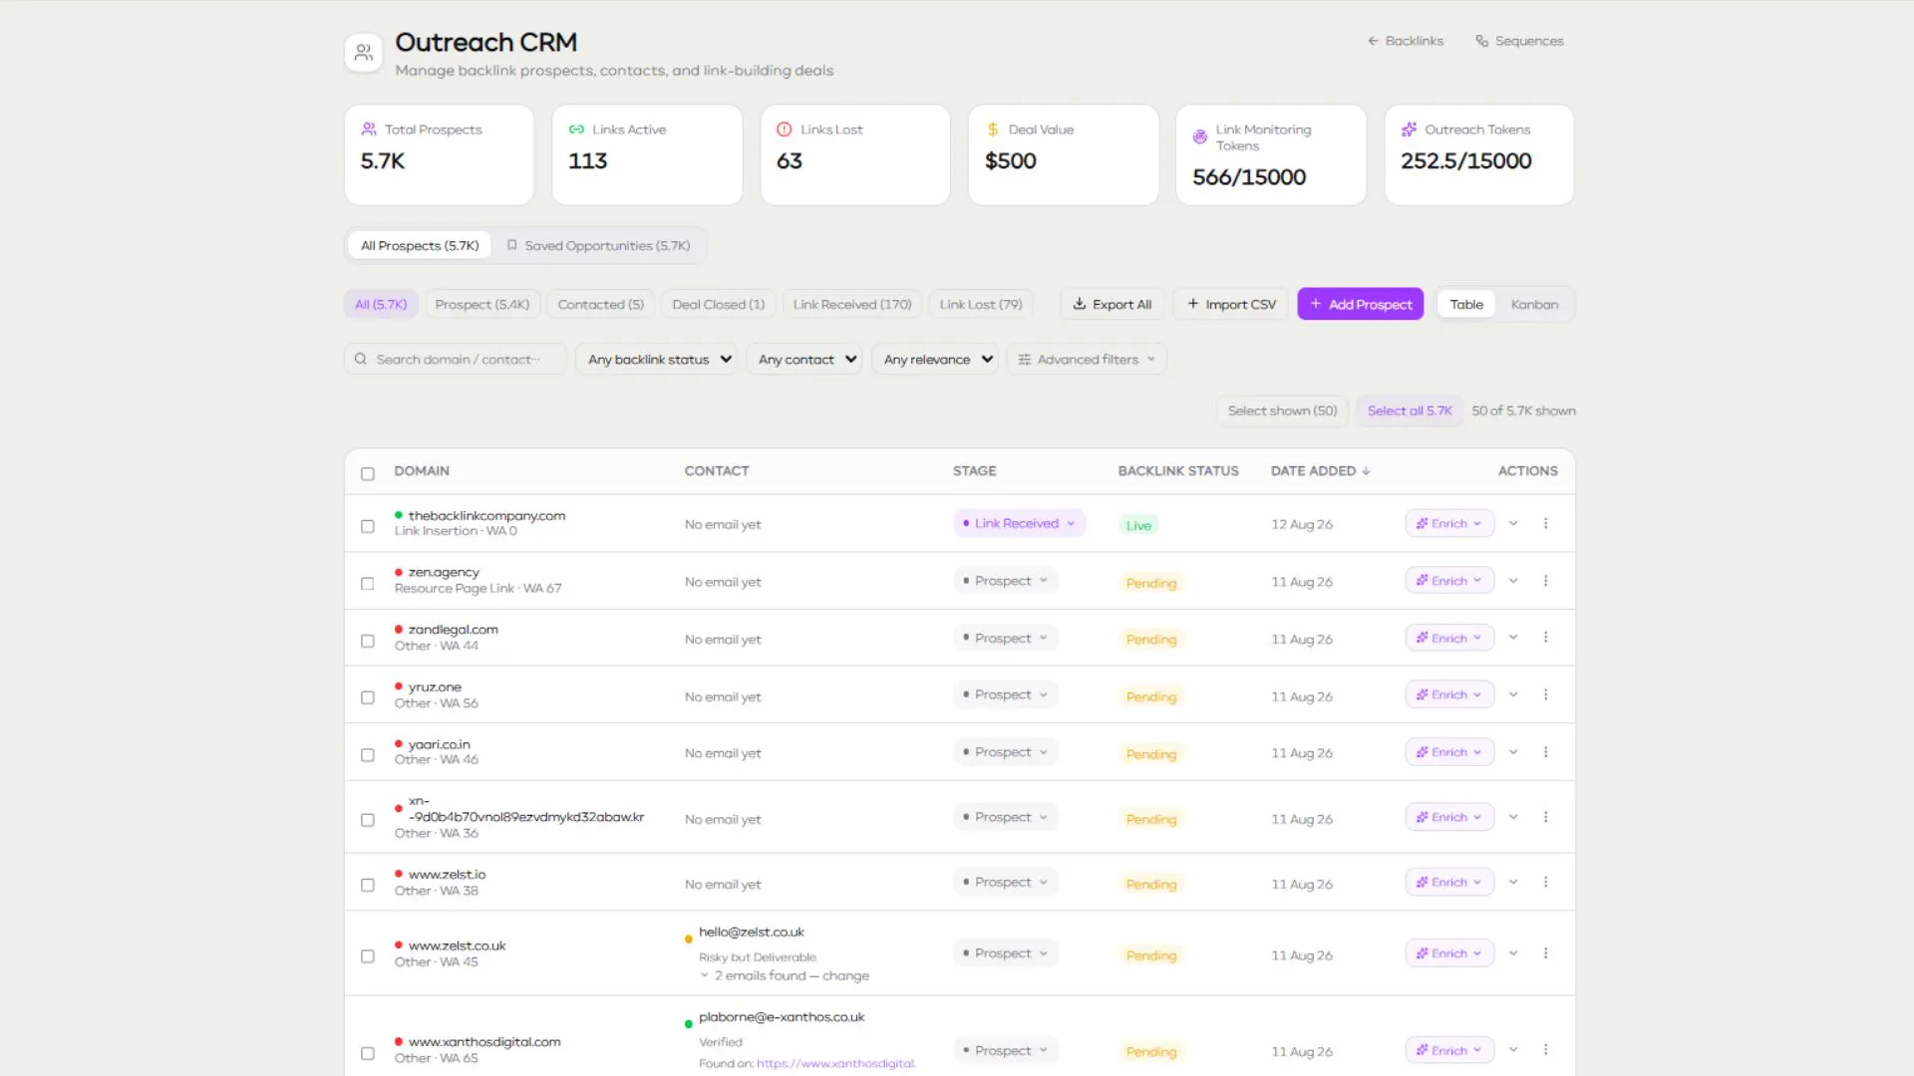Toggle the select-all checkbox in table header
Image resolution: width=1914 pixels, height=1076 pixels.
(368, 474)
